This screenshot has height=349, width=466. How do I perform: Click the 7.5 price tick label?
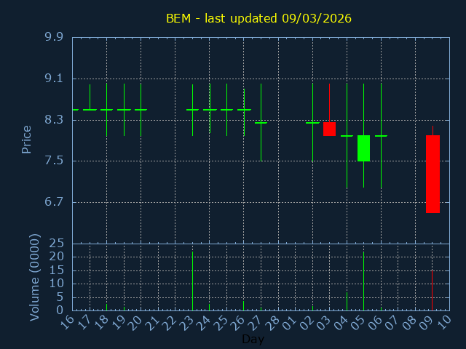point(53,161)
